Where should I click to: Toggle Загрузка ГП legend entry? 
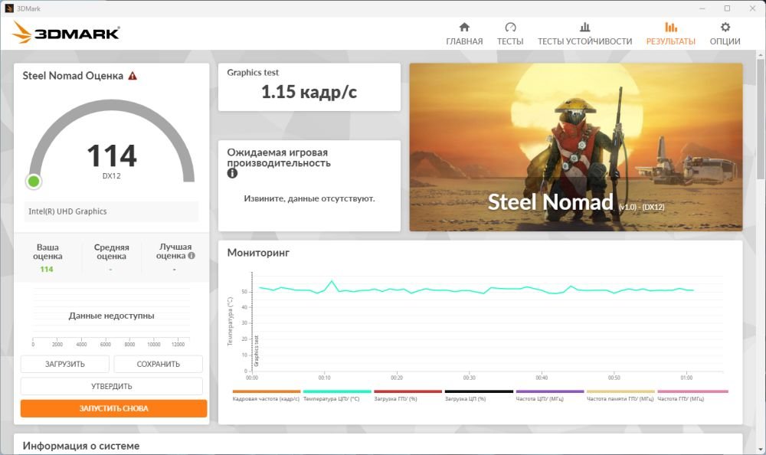tap(408, 396)
